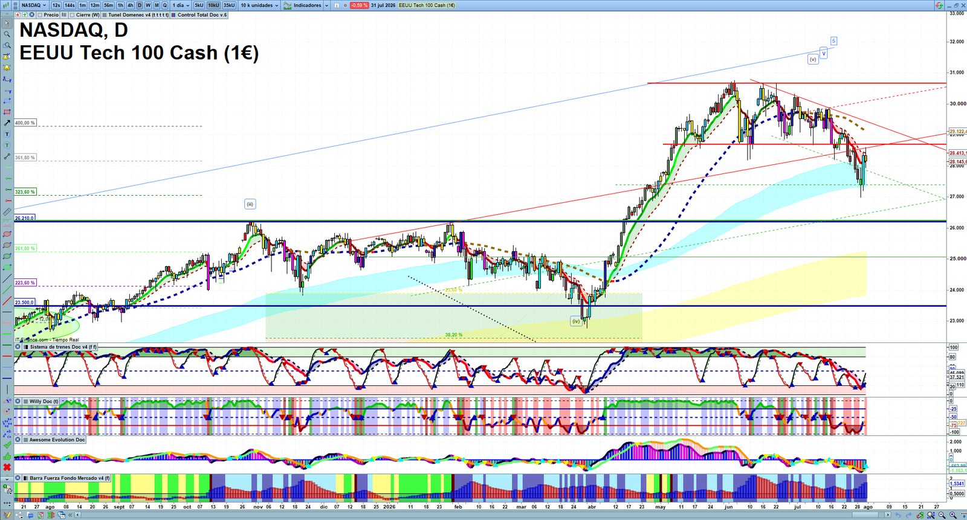Select the red ellipse drawing tool

coord(7,234)
